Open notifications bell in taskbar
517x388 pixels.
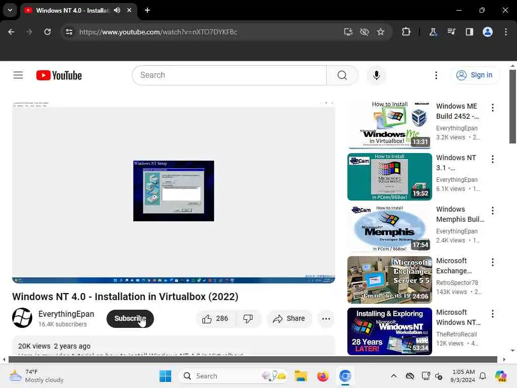pyautogui.click(x=483, y=376)
